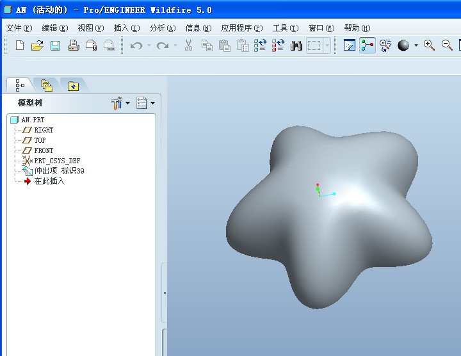
Task: Send mail with link icon
Action: [109, 46]
